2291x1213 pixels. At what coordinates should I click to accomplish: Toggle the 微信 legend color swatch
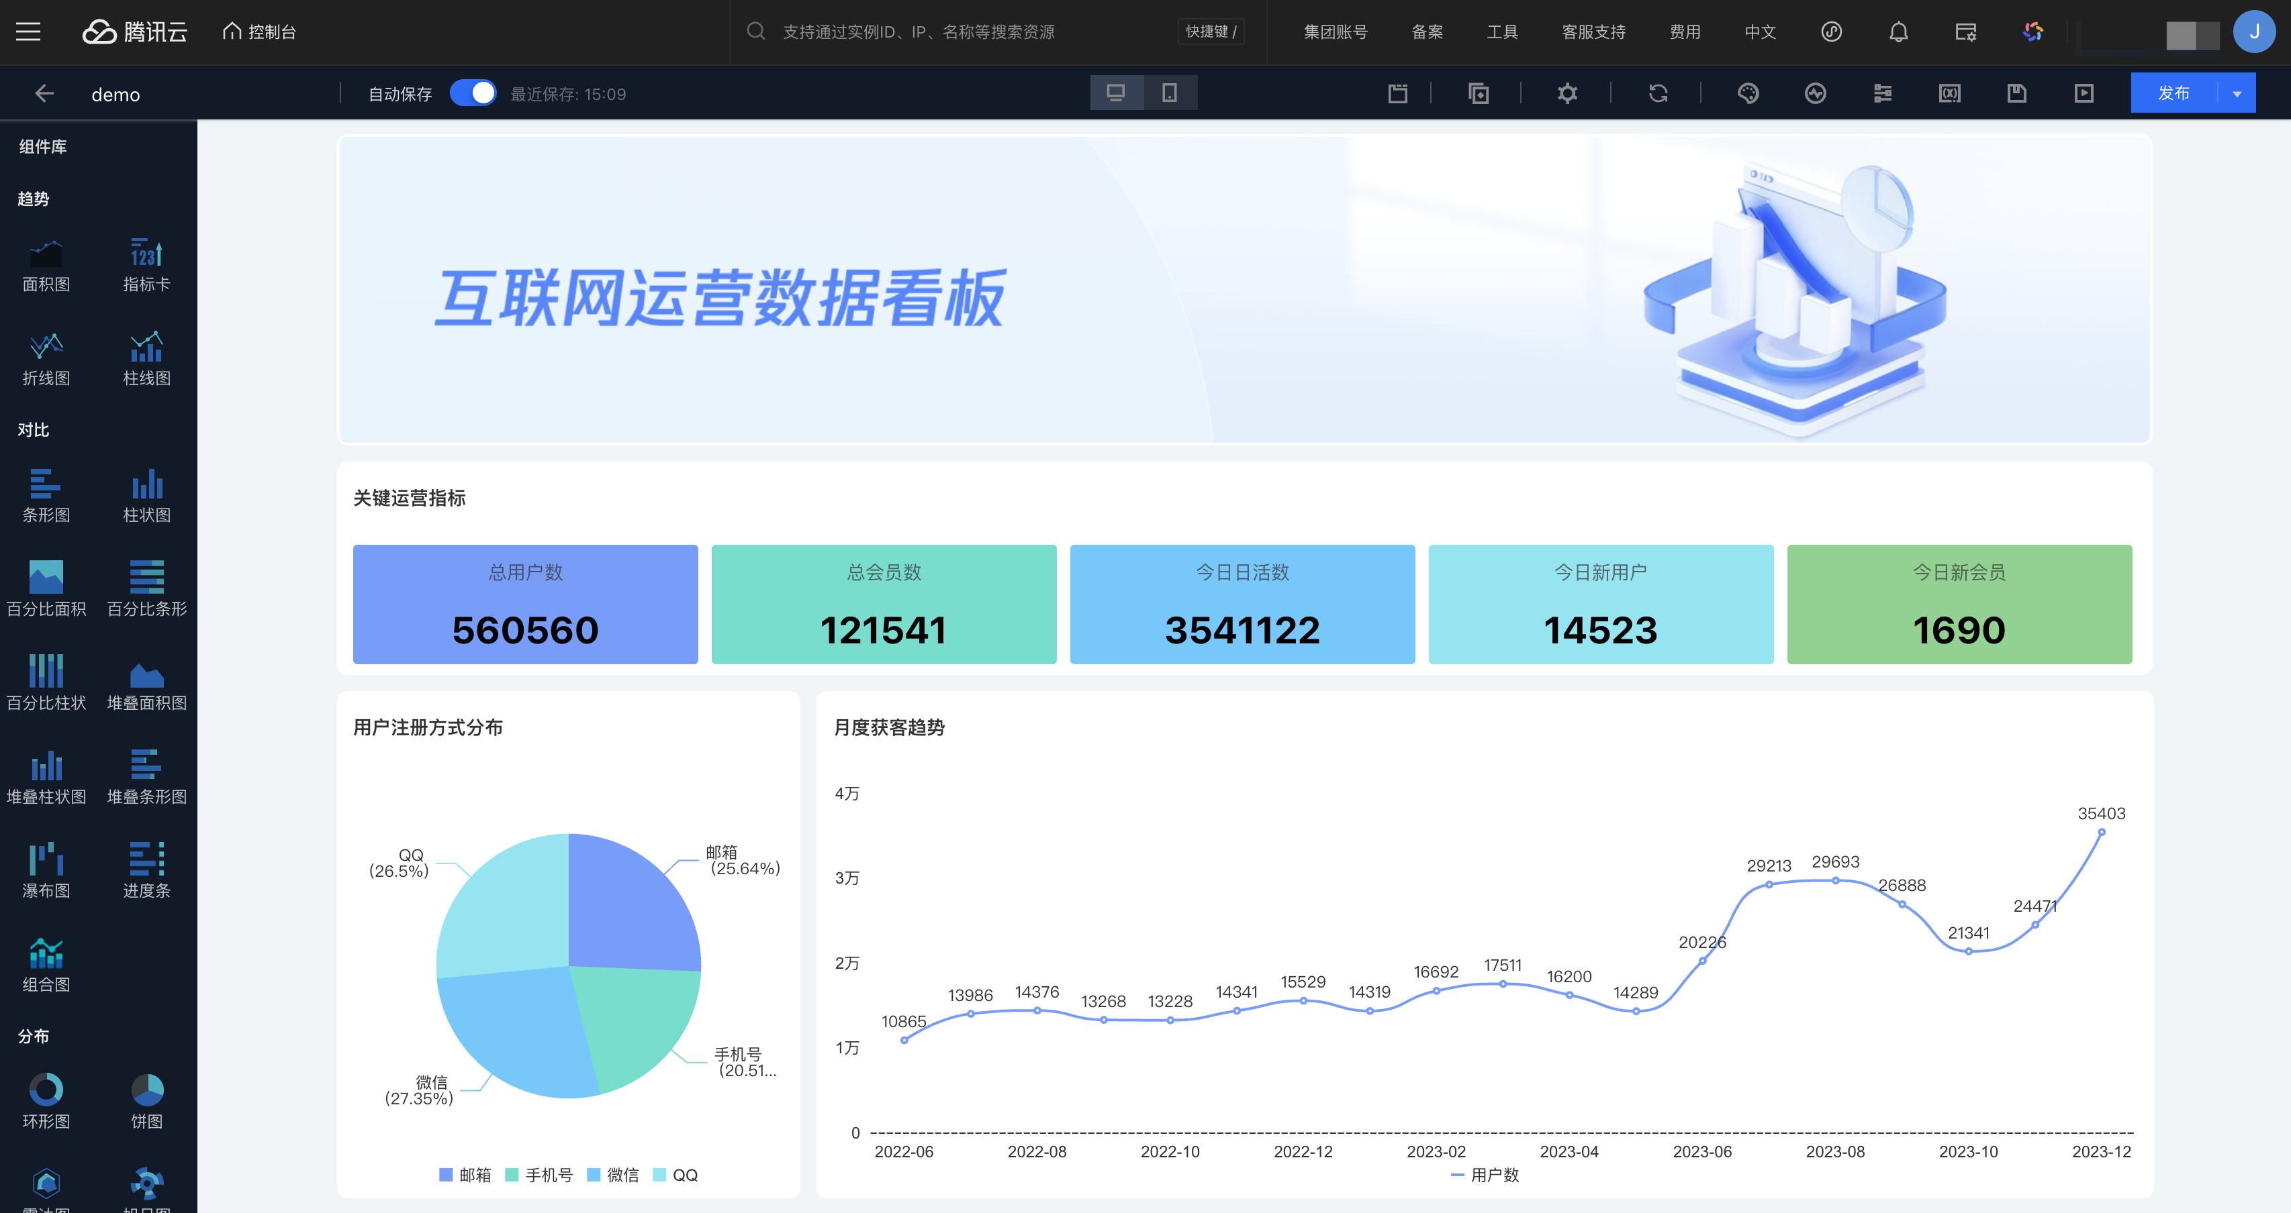click(x=594, y=1175)
